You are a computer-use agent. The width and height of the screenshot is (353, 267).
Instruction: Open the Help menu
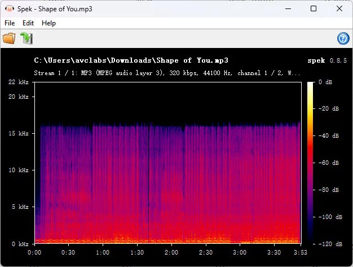pos(48,23)
